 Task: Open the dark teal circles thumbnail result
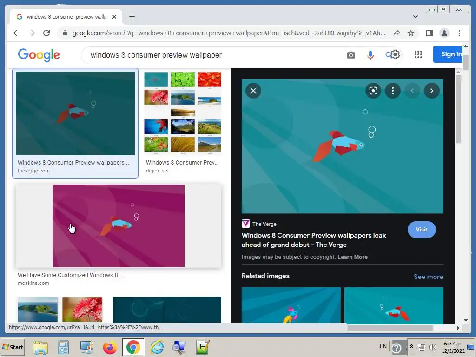(167, 310)
